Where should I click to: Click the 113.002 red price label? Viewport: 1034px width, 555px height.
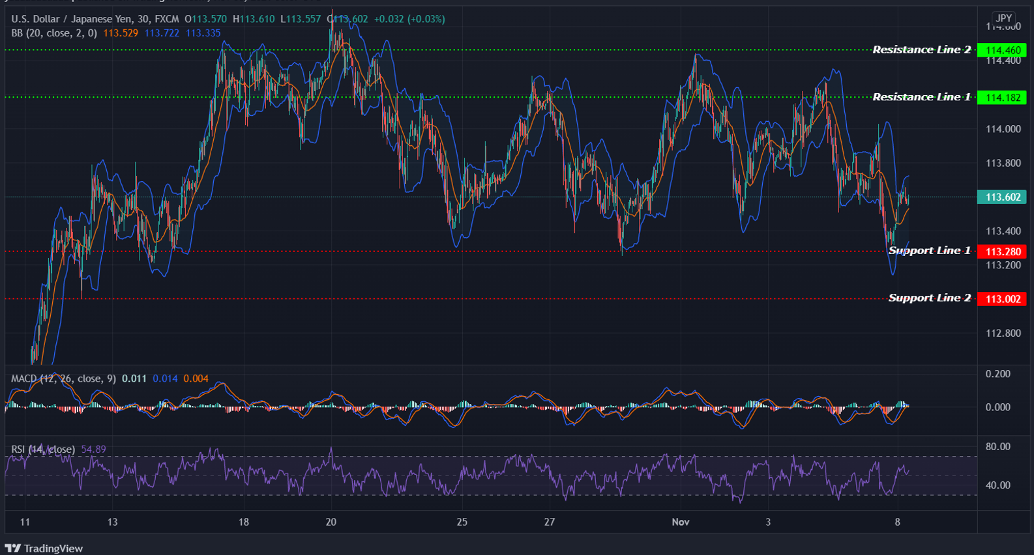(1002, 299)
